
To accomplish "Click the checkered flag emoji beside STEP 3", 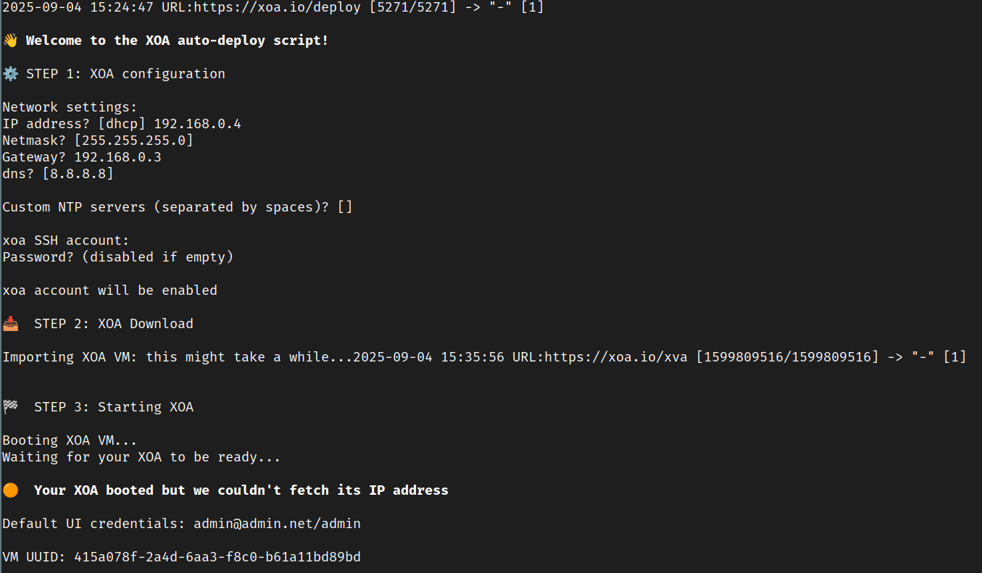I will tap(10, 407).
